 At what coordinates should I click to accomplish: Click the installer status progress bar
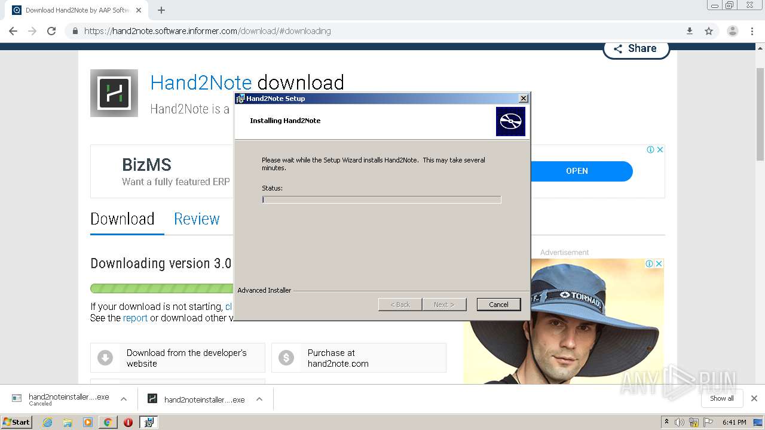click(x=381, y=199)
